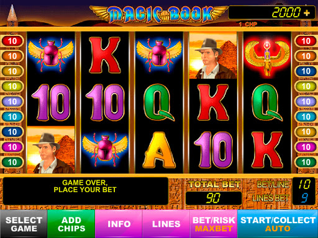Click the scarab at the bottom of reel two
Screen dimensions: 318x238
pyautogui.click(x=105, y=150)
